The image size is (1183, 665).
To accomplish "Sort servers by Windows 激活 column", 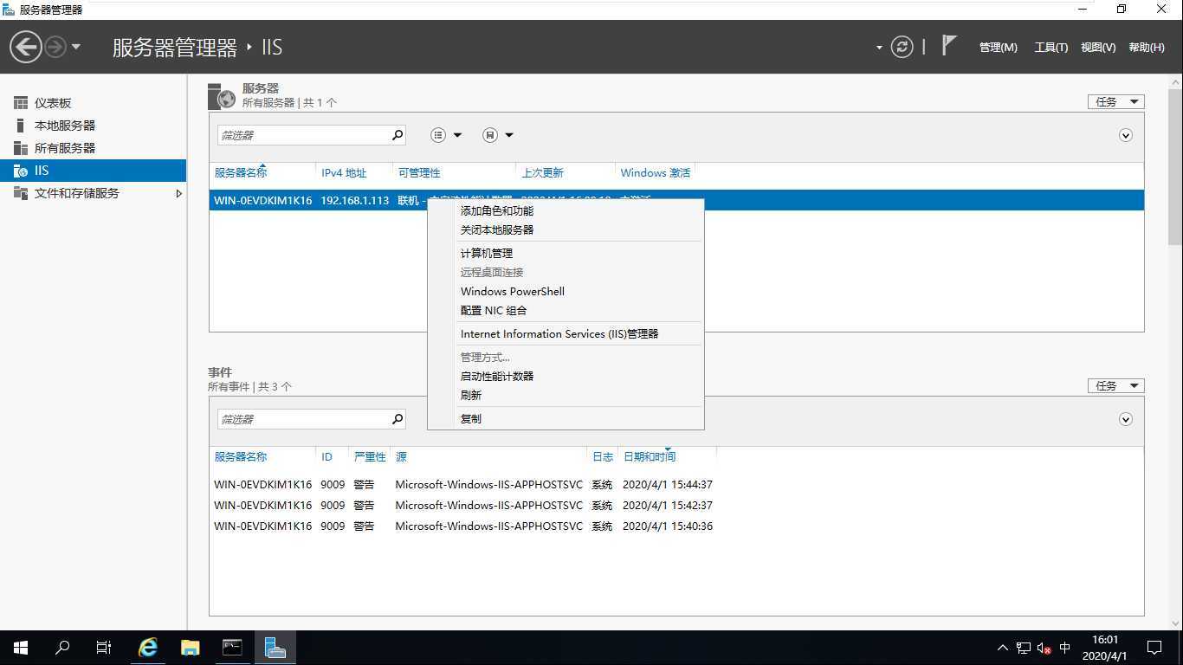I will 655,172.
